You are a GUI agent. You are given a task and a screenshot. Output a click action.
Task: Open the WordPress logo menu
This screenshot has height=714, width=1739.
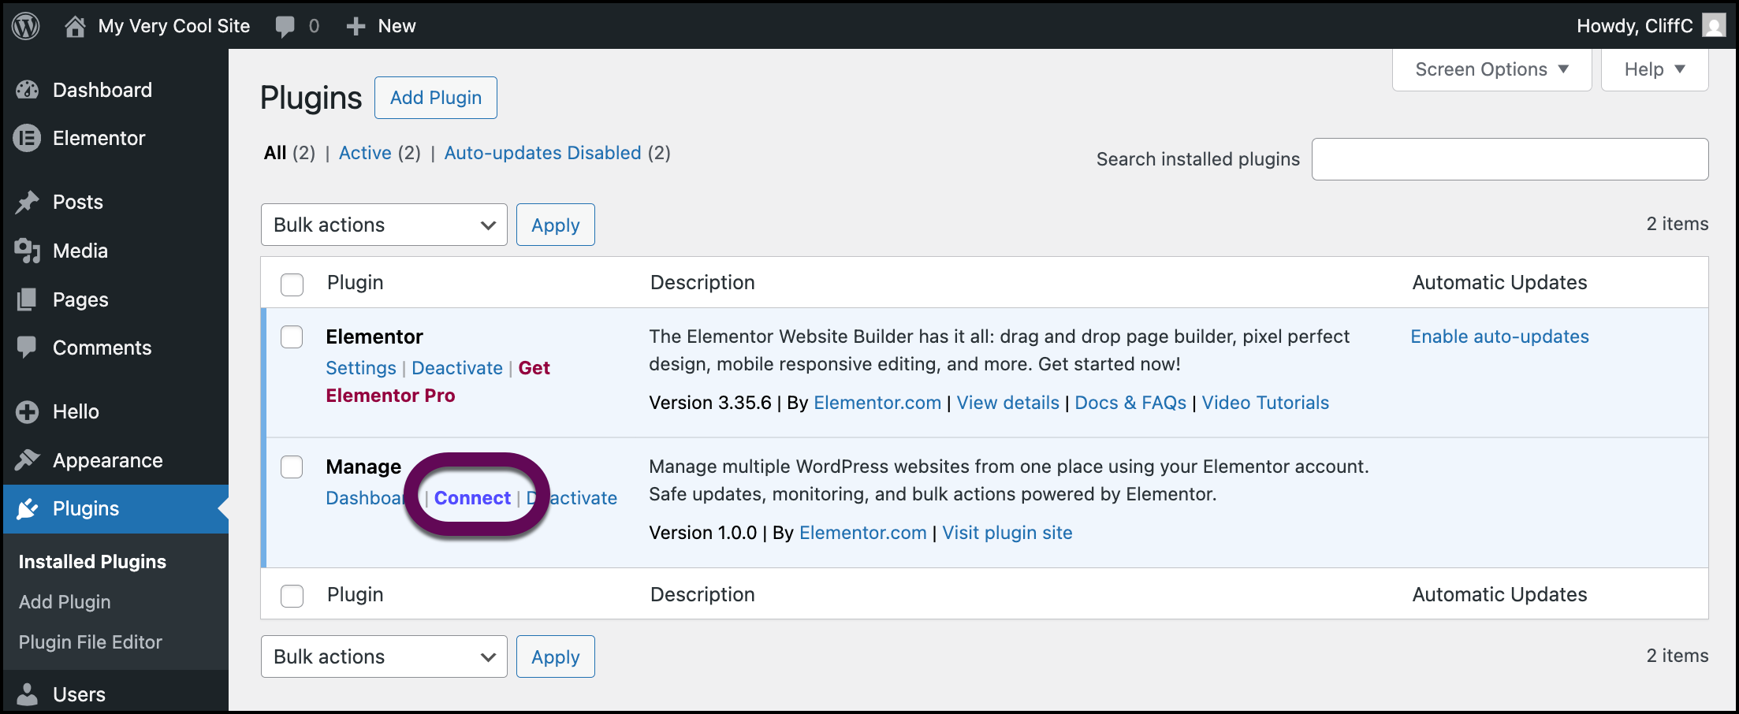pyautogui.click(x=24, y=25)
